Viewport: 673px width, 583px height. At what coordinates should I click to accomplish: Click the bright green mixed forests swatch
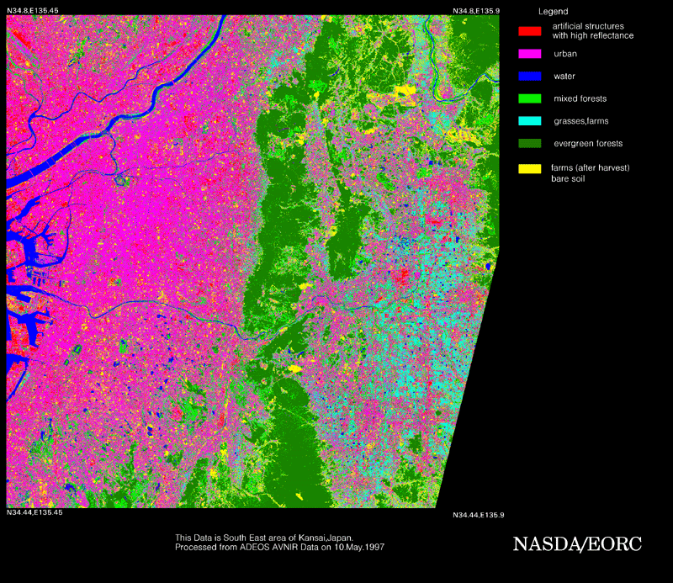pyautogui.click(x=530, y=98)
